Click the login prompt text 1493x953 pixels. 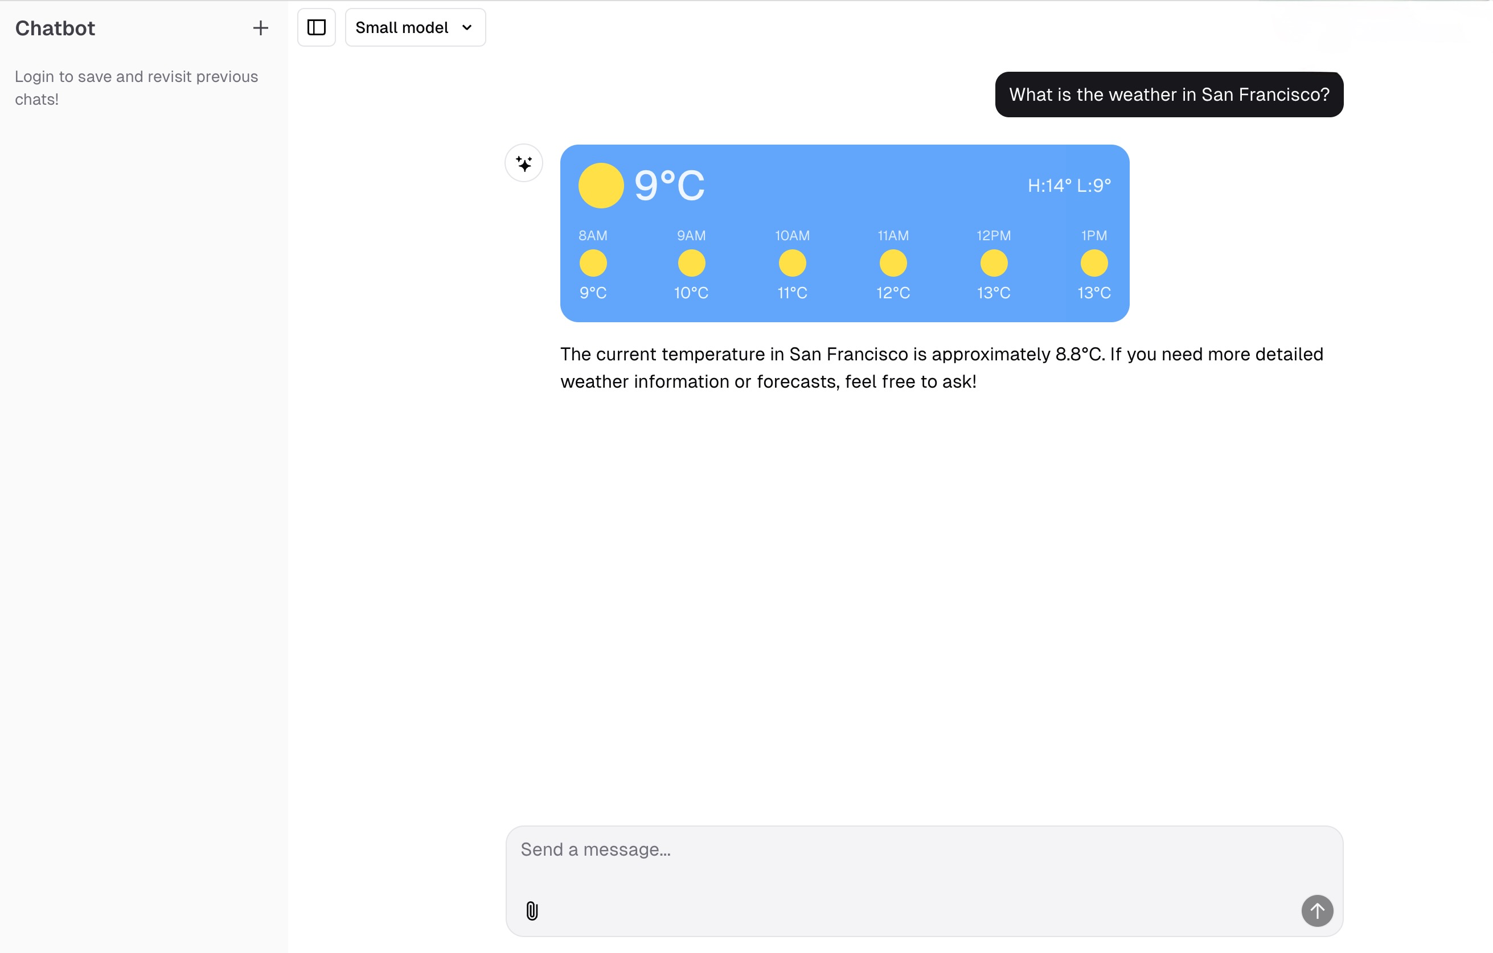point(136,87)
